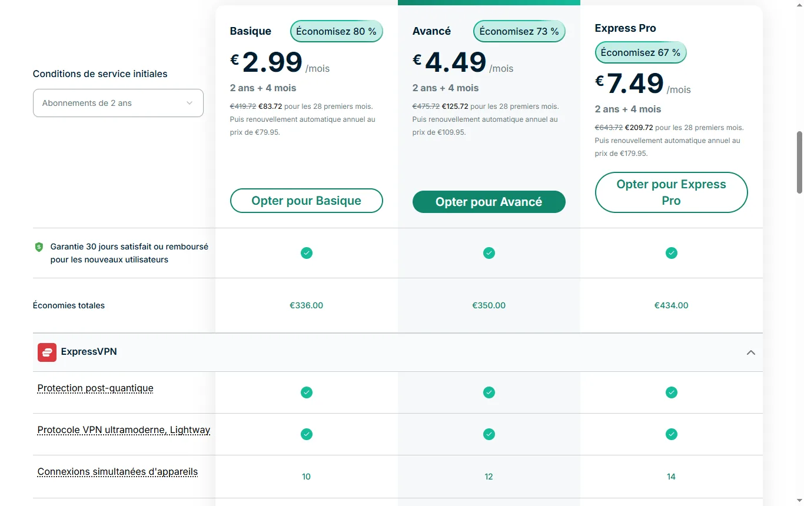Click the Protection post-quantique checkmark for Express Pro
804x506 pixels.
point(672,392)
